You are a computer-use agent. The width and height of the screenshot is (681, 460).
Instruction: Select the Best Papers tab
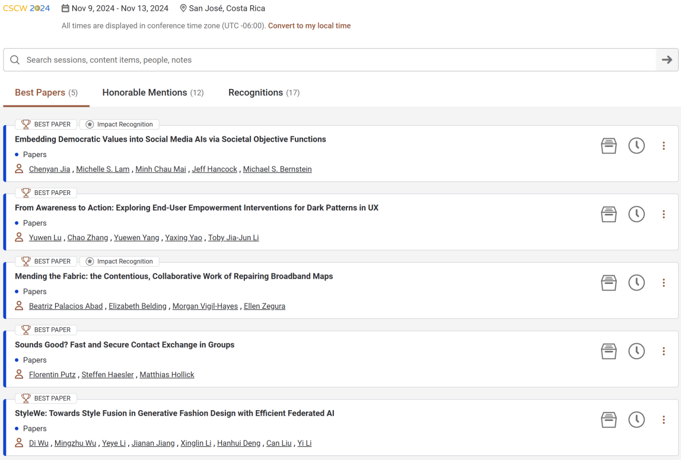[46, 92]
